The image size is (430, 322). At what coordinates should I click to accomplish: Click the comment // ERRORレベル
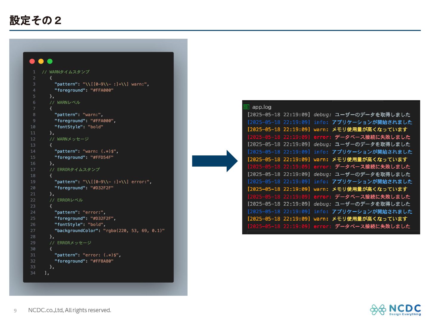tap(66, 200)
